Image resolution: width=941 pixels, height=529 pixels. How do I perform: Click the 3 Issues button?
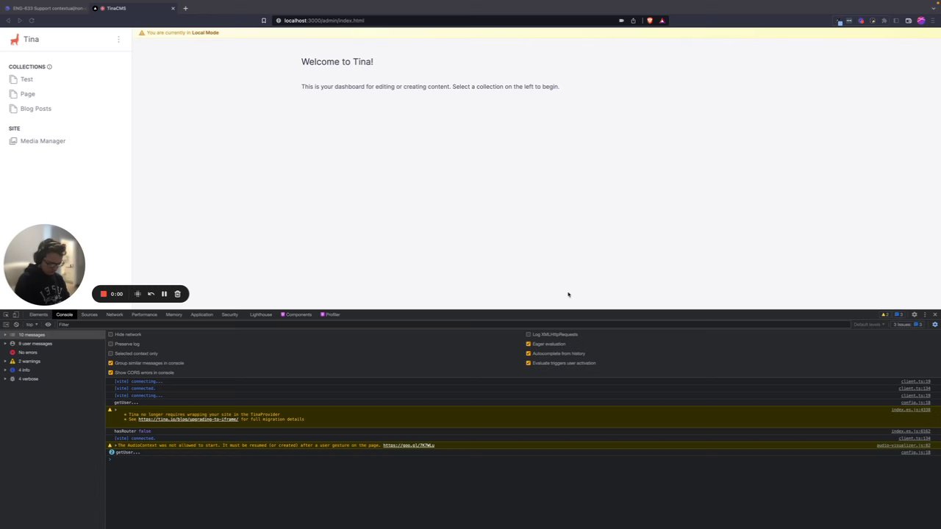click(x=907, y=325)
